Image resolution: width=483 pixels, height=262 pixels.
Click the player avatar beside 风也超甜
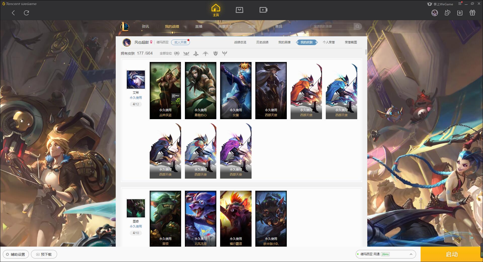pos(127,42)
